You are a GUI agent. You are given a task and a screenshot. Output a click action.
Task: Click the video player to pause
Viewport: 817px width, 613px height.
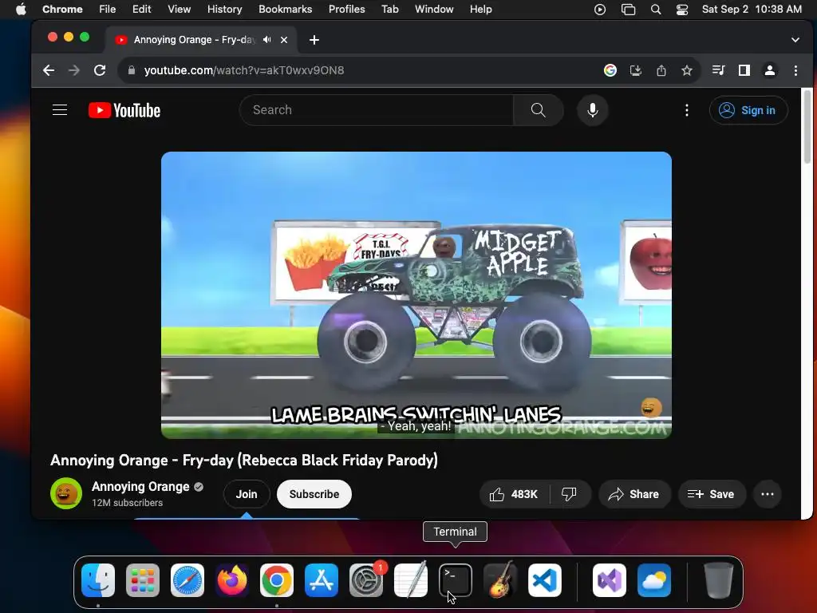pyautogui.click(x=416, y=295)
